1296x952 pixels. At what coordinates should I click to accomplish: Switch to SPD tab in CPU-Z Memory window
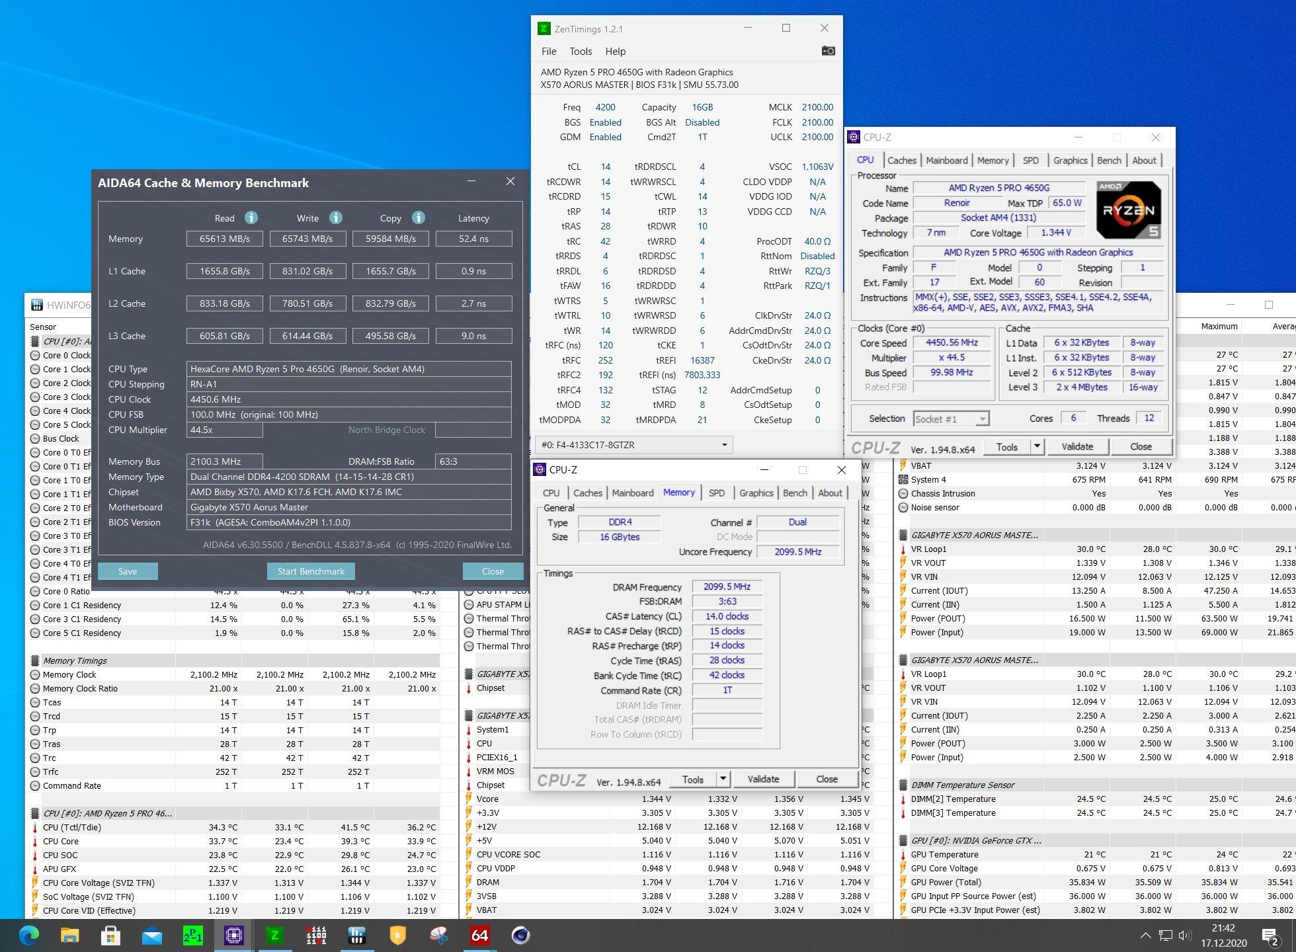click(716, 493)
